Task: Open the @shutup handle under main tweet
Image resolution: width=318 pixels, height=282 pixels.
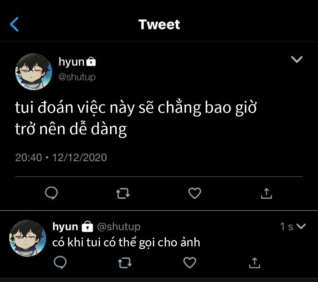Action: pyautogui.click(x=77, y=77)
